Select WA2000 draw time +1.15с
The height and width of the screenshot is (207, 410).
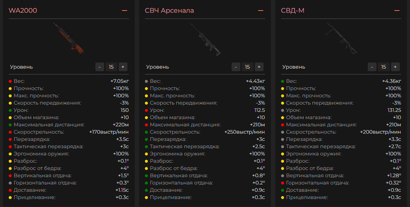point(122,190)
